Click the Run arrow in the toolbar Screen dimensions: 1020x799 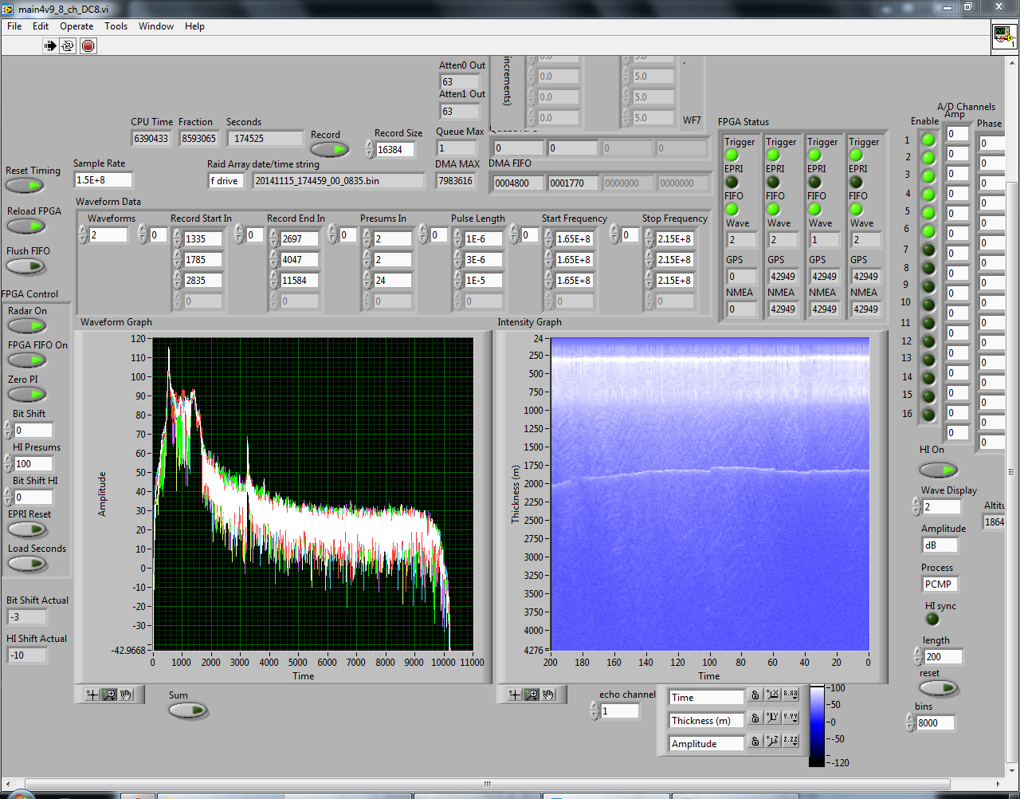[x=50, y=45]
